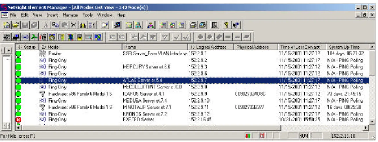This screenshot has width=378, height=142.
Task: Open the Manage menu
Action: (71, 15)
